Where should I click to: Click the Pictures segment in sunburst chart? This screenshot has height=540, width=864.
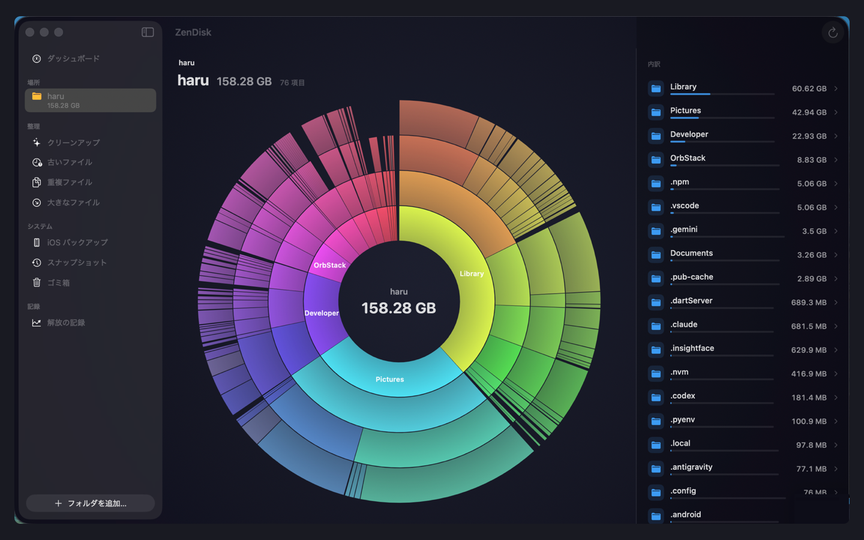pos(390,379)
